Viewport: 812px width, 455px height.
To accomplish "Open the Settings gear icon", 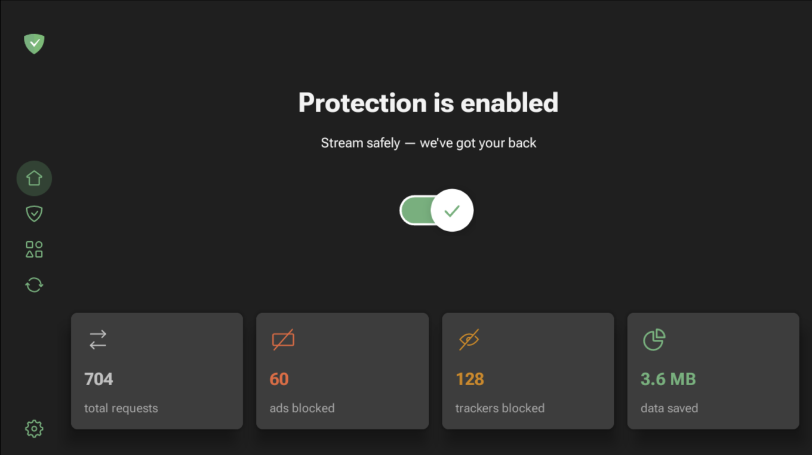I will click(34, 428).
